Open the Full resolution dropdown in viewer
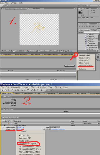The image size is (100, 155). point(32,51)
